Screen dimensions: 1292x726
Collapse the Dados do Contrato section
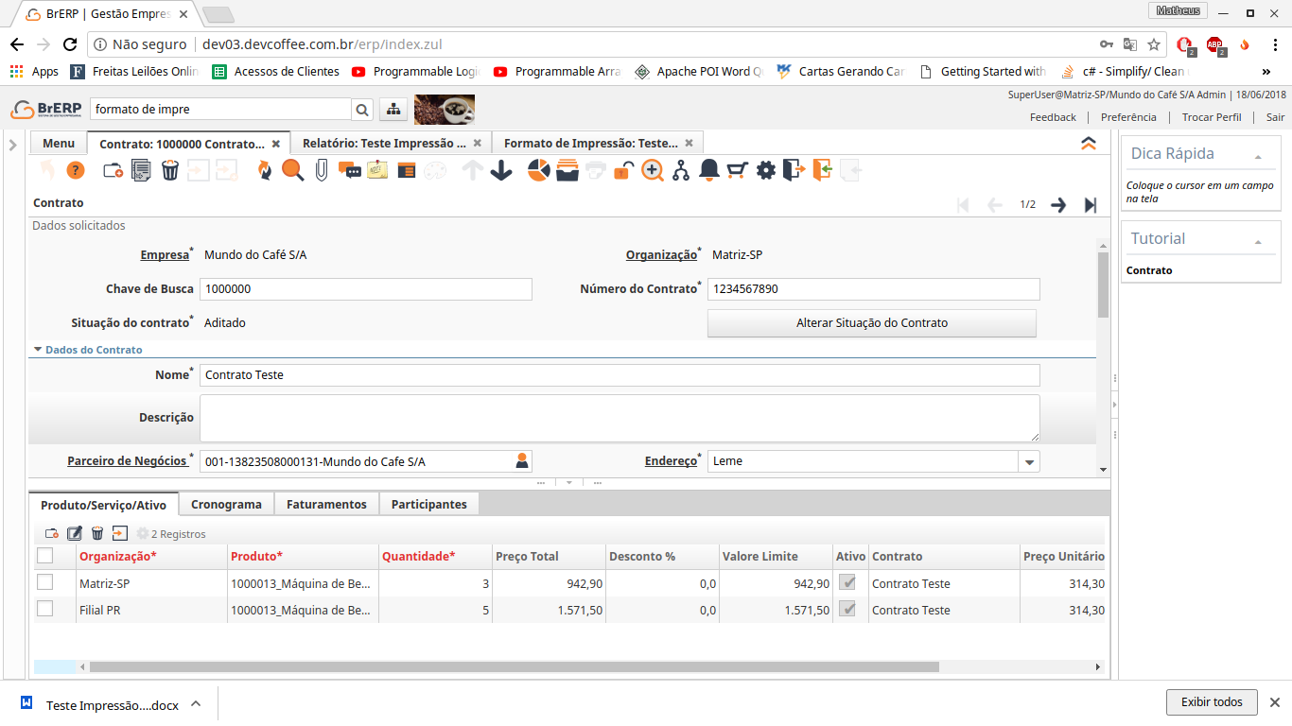[x=38, y=350]
